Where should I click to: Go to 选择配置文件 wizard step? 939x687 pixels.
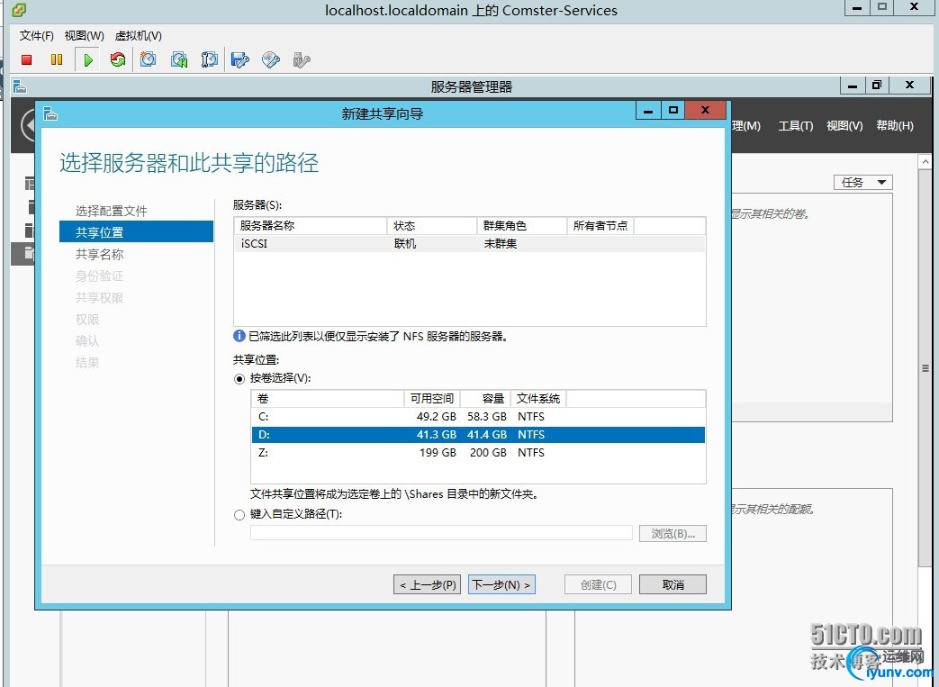click(112, 211)
